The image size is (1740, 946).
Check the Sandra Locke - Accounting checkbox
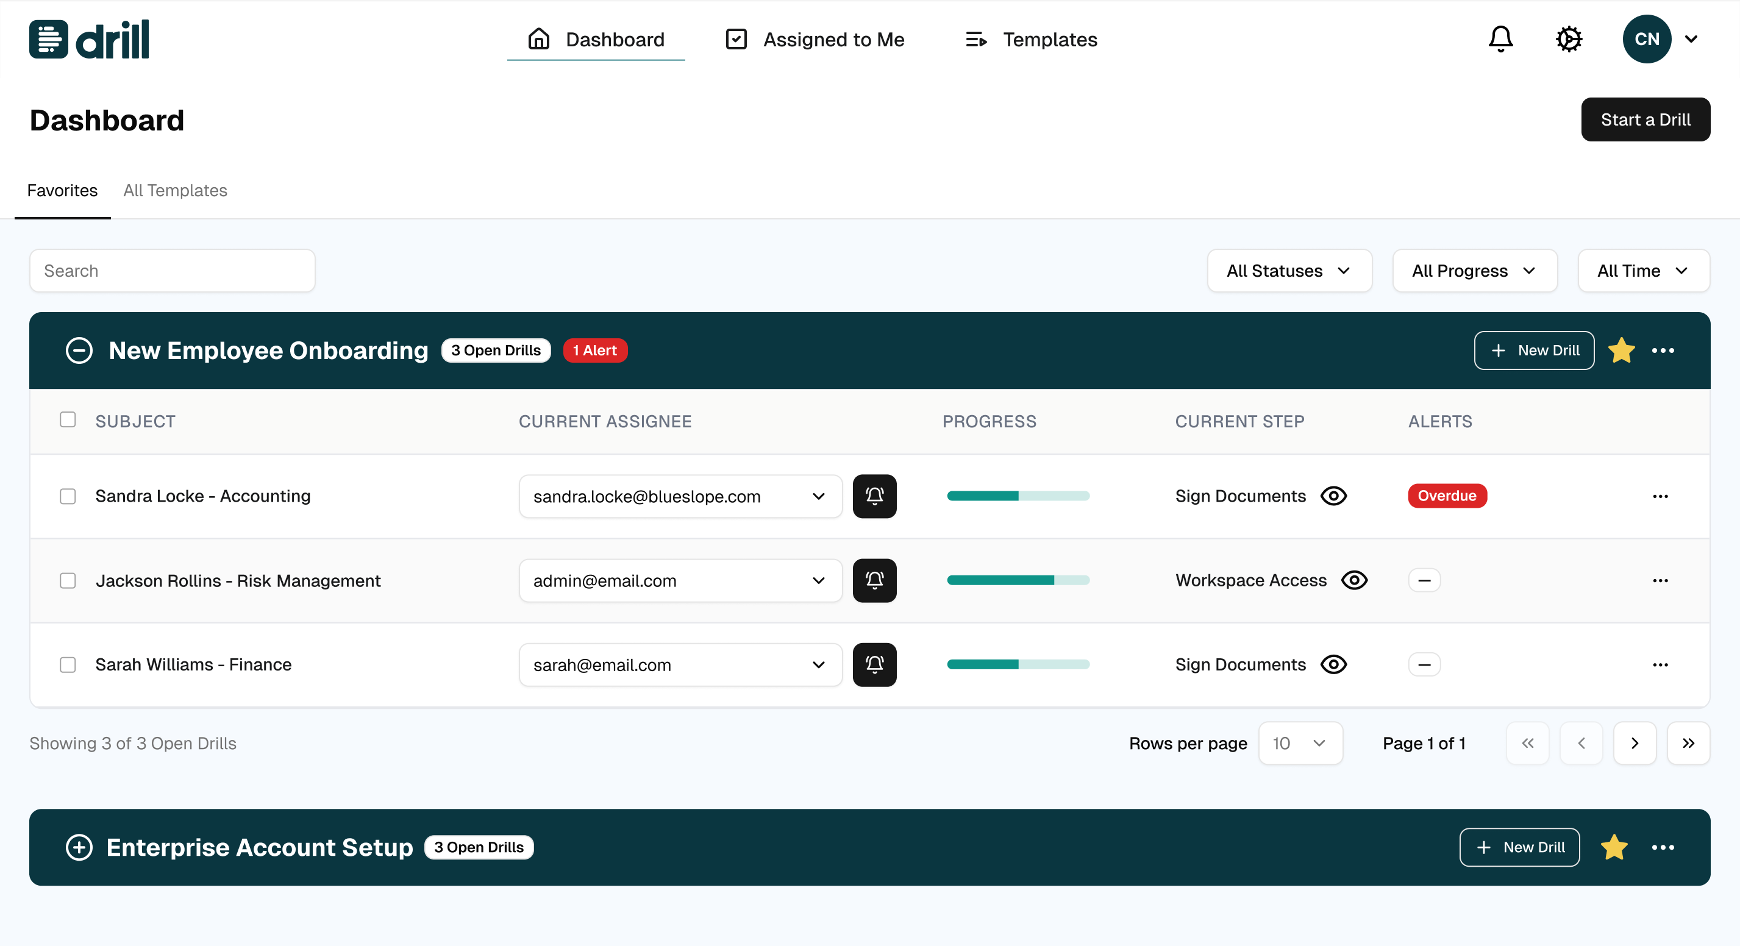68,496
